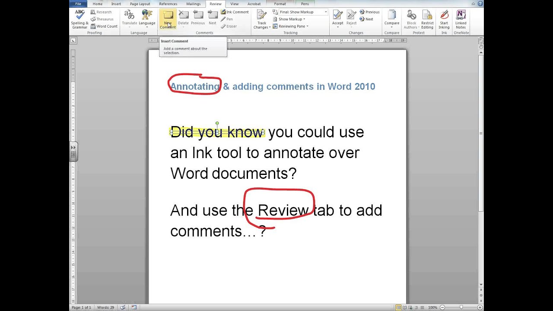The height and width of the screenshot is (311, 553).
Task: Click the 100% zoom level
Action: coord(432,308)
